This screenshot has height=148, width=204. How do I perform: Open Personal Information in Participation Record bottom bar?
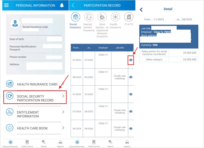[x=77, y=144]
